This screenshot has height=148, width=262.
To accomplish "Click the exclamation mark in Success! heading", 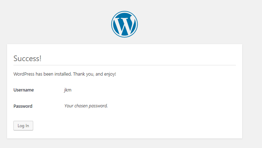I will [40, 59].
